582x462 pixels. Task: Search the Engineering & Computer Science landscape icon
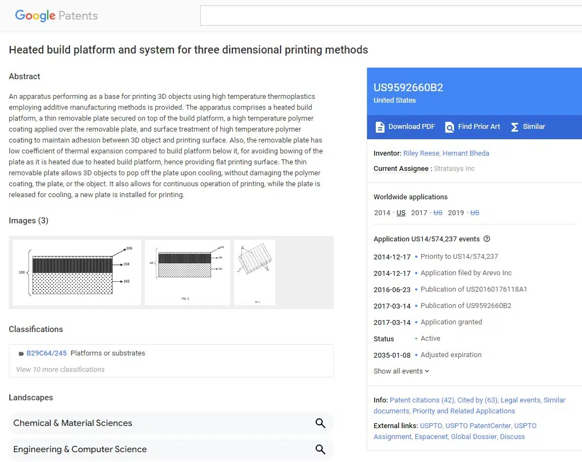coord(321,449)
